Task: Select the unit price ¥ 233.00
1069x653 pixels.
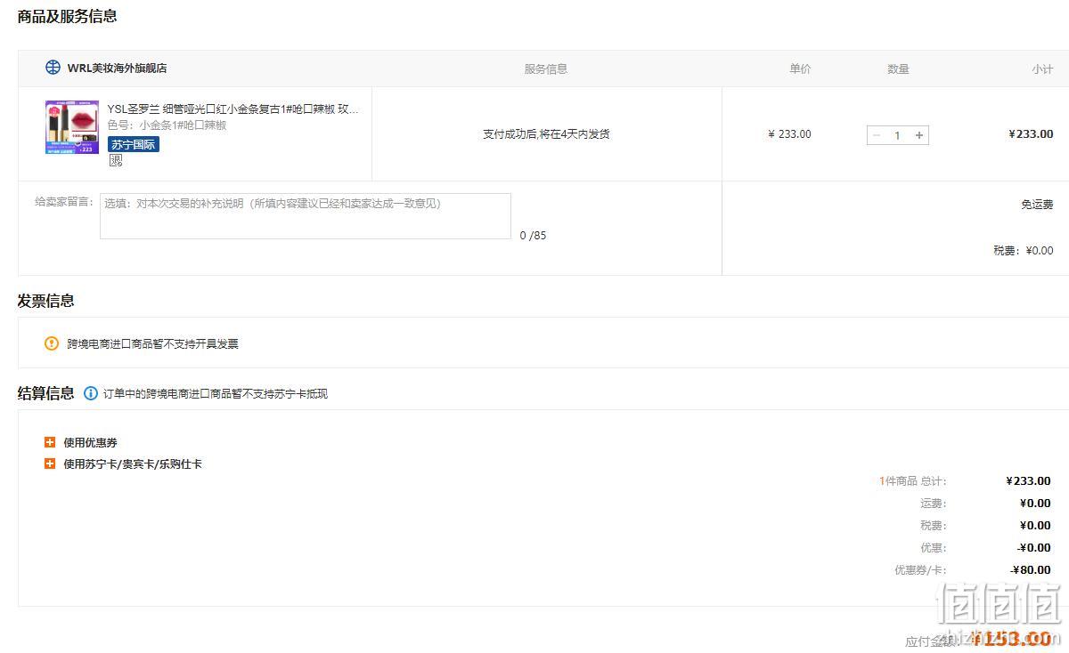Action: (789, 134)
